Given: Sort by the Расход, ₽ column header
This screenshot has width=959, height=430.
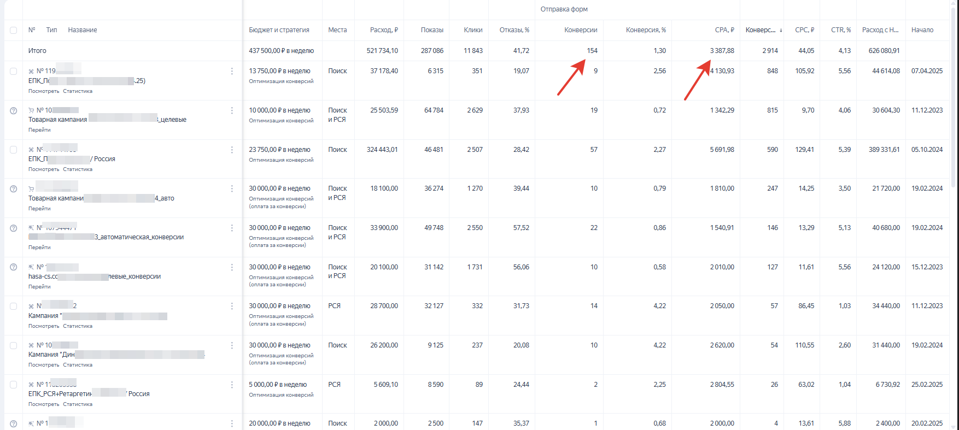Looking at the screenshot, I should tap(383, 30).
